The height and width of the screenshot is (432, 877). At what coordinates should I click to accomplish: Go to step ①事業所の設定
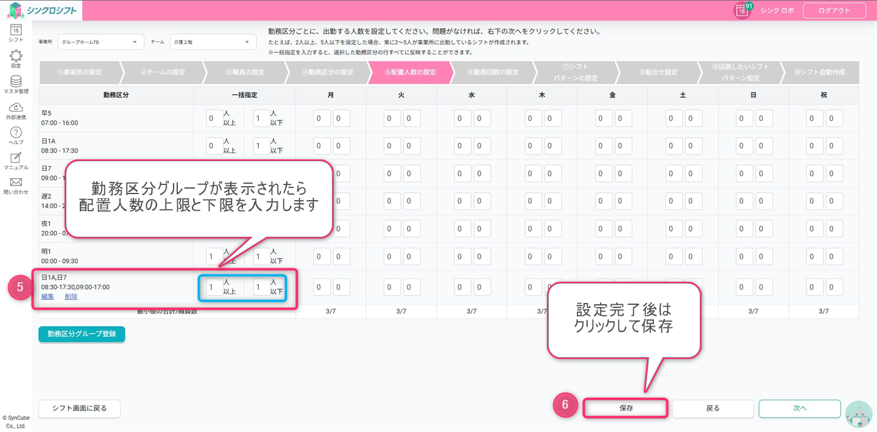(x=79, y=72)
